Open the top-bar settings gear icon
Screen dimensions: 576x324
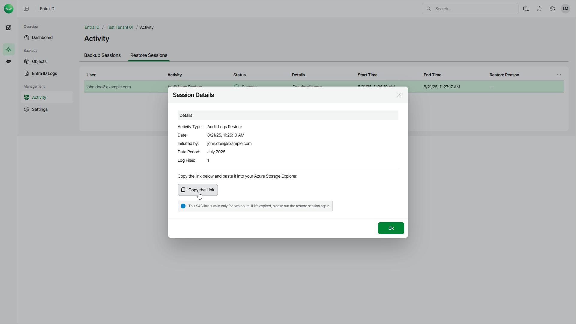(x=552, y=9)
